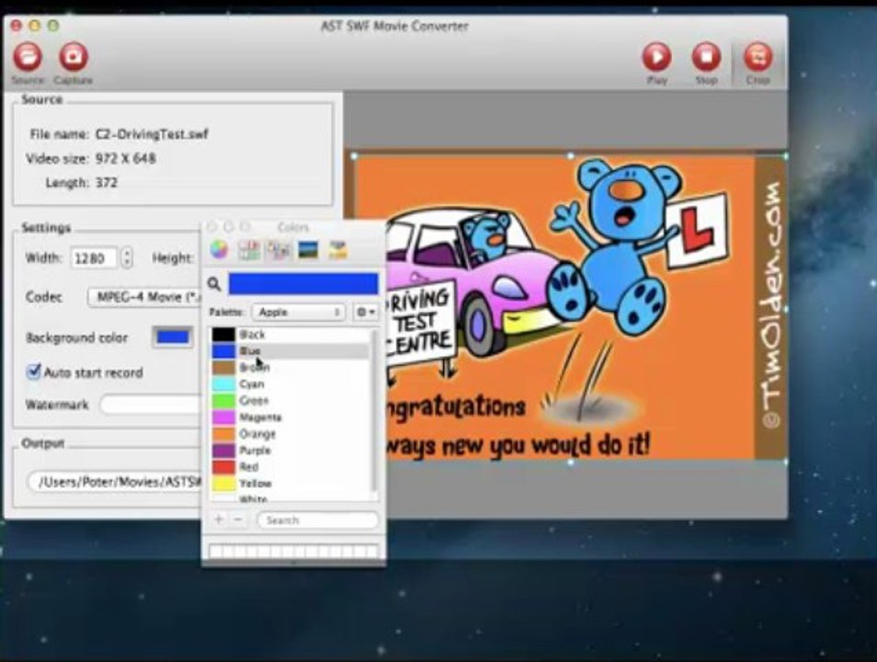Click the Search field in Colors panel
Screen dimensions: 877x662
click(317, 520)
